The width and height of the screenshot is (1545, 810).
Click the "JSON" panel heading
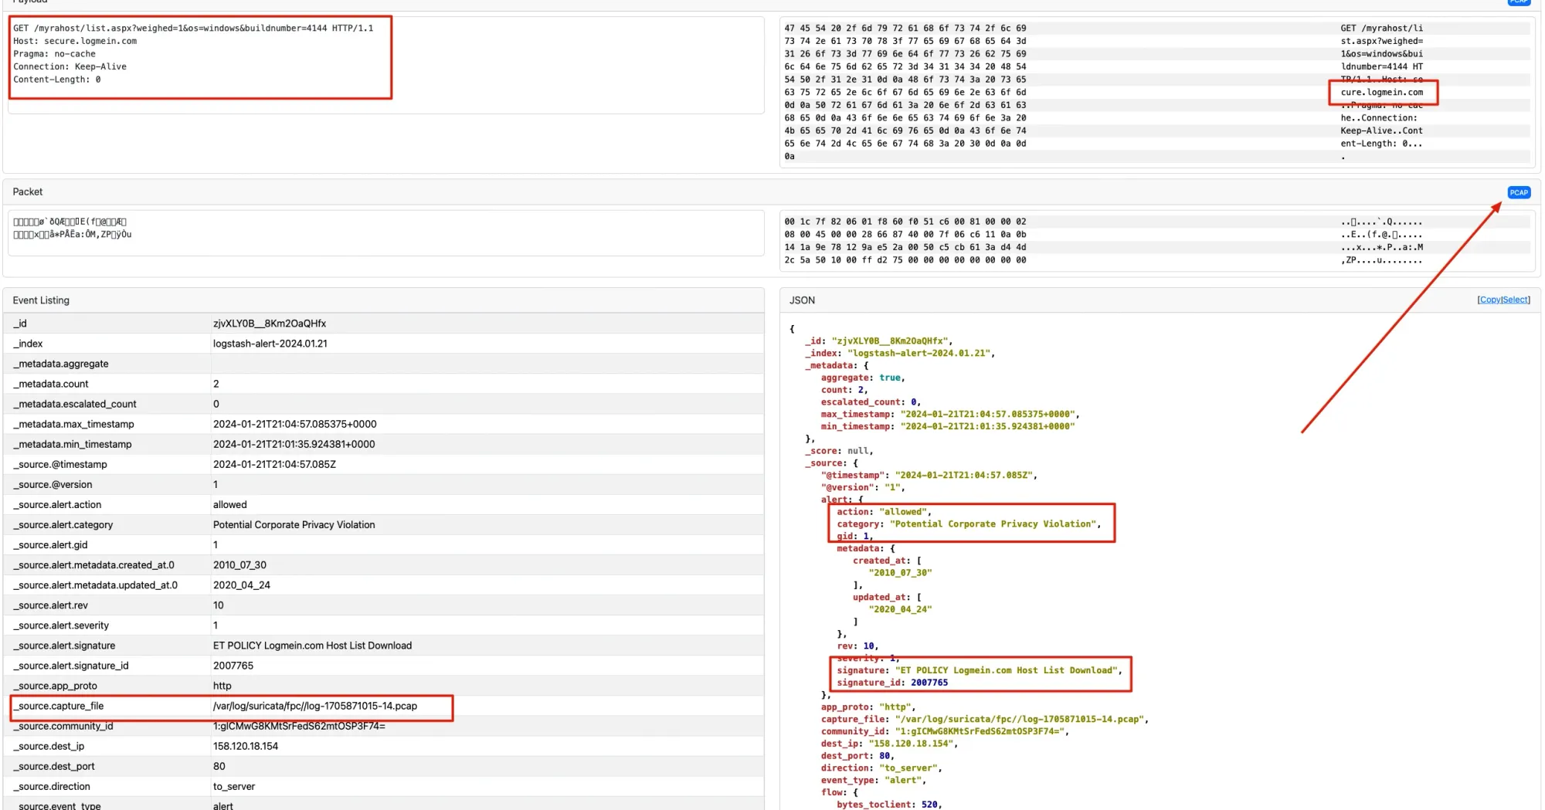click(x=802, y=300)
